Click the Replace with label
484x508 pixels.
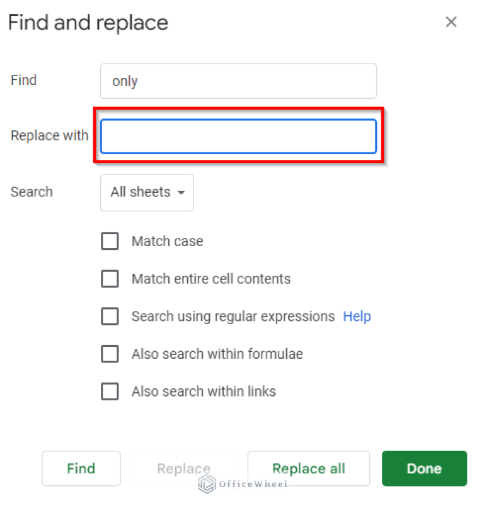pyautogui.click(x=49, y=135)
